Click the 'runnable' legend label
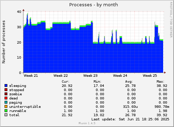Viewport: 174px width, 127px height. pos(18,111)
